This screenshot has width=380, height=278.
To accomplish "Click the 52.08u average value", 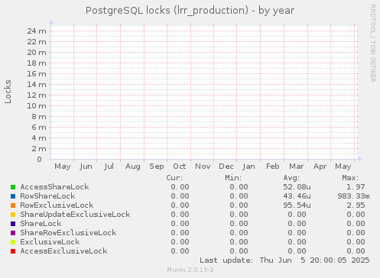I will pyautogui.click(x=297, y=187).
